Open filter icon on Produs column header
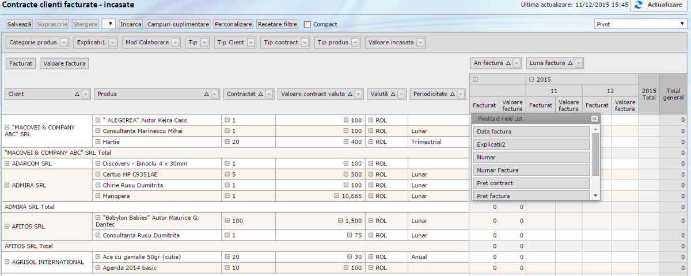 (x=215, y=94)
